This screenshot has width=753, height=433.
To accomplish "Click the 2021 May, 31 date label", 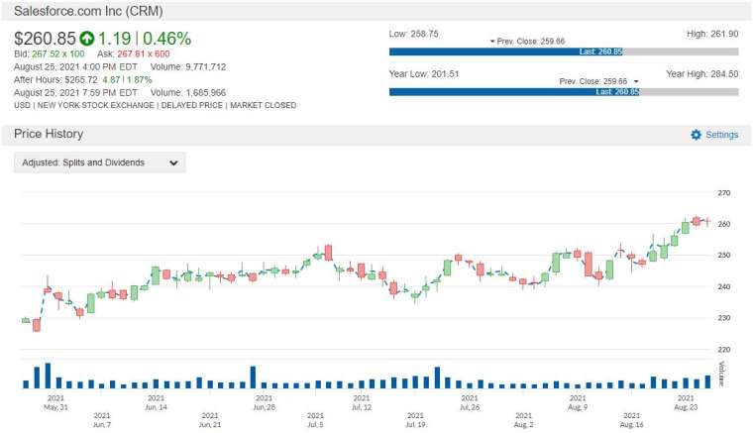I will click(x=55, y=402).
